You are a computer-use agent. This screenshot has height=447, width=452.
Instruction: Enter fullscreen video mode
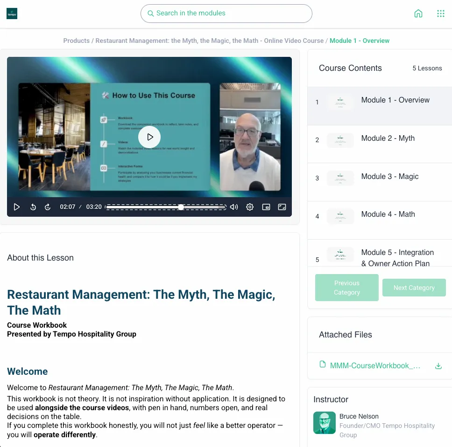coord(282,207)
